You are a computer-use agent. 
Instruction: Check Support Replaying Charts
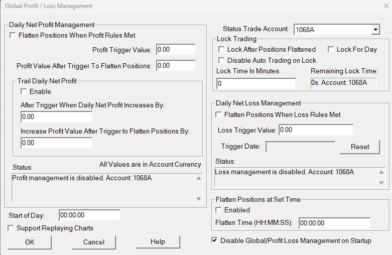click(x=12, y=228)
